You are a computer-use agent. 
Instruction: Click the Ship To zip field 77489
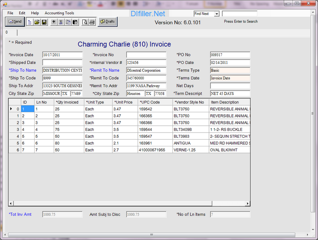(x=76, y=94)
